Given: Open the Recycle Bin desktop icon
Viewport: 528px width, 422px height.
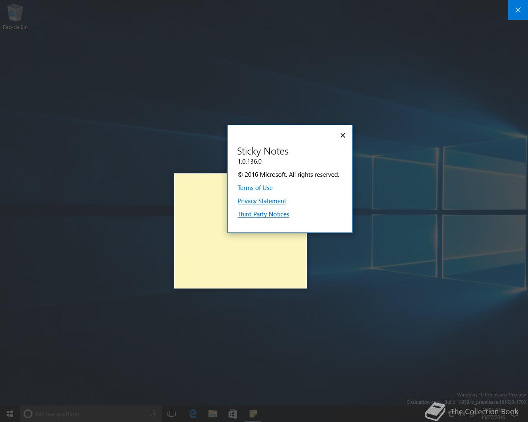Looking at the screenshot, I should [x=15, y=17].
